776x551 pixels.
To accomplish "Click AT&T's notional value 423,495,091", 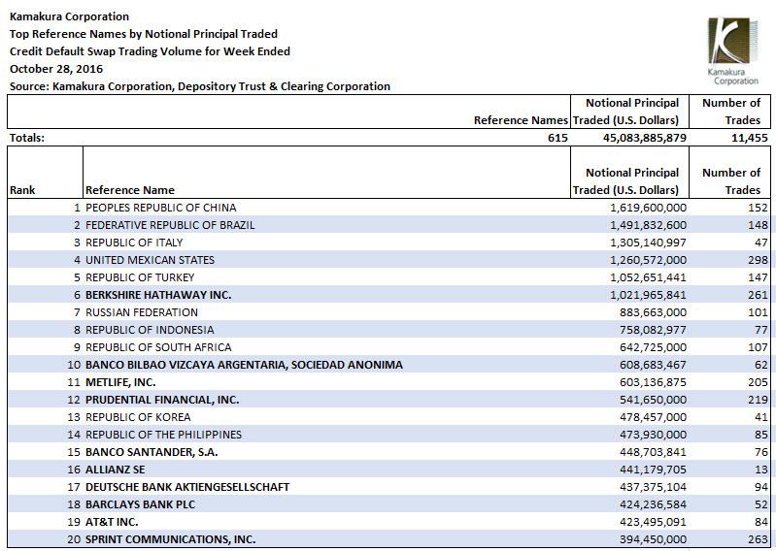I will 654,522.
